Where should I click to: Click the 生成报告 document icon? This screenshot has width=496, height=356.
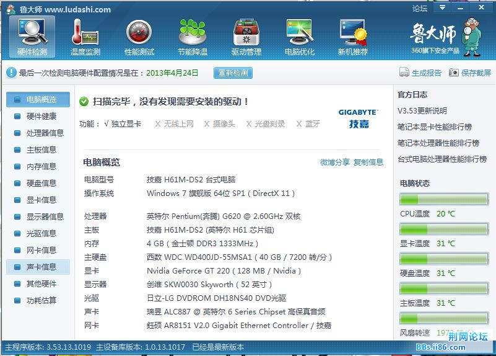404,73
